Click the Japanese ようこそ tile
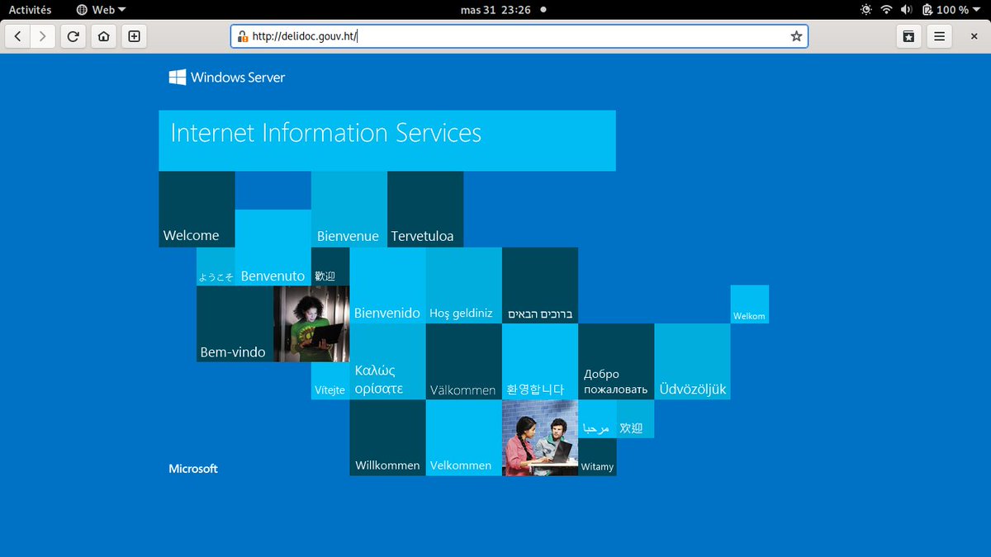 point(216,267)
